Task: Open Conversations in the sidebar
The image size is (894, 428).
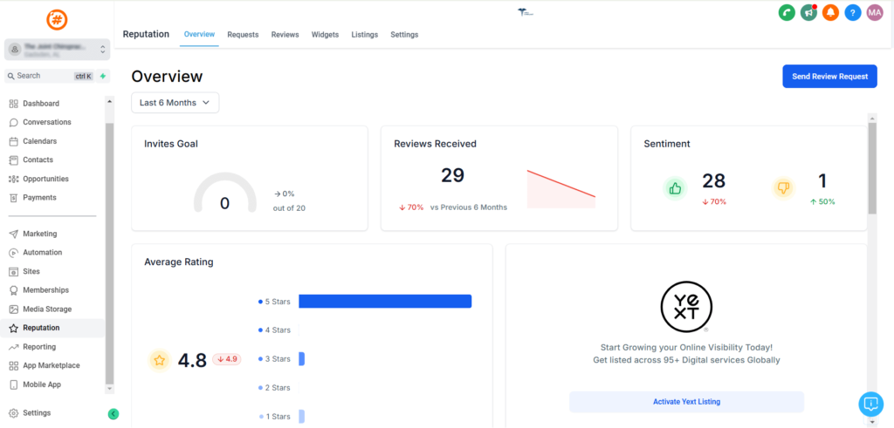Action: (47, 122)
